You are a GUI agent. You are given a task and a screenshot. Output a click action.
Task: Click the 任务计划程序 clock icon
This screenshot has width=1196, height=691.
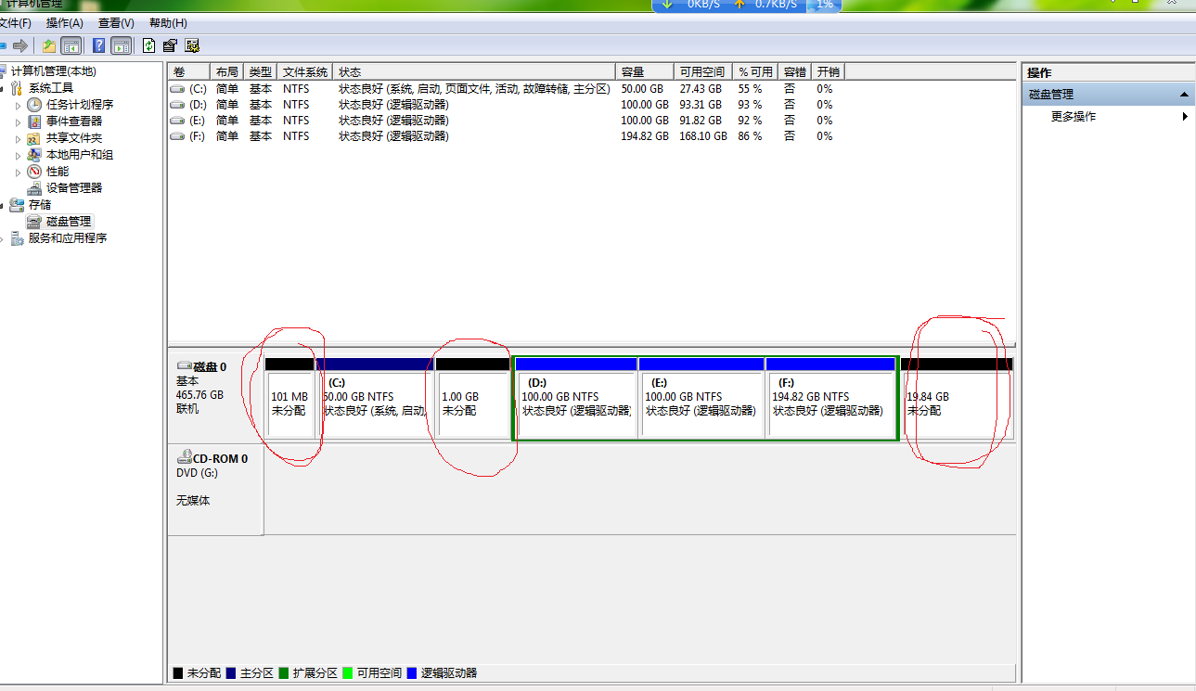(34, 105)
